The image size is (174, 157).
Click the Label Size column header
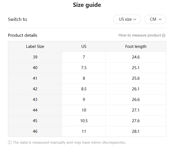[x=35, y=47]
